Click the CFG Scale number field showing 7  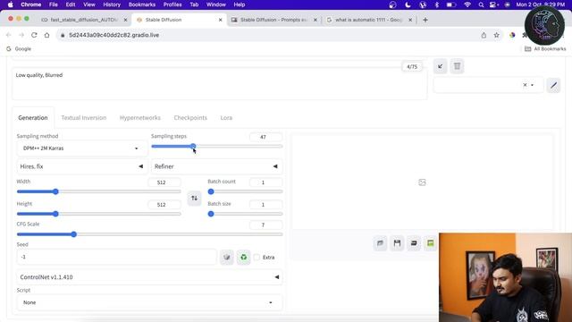[x=265, y=225]
